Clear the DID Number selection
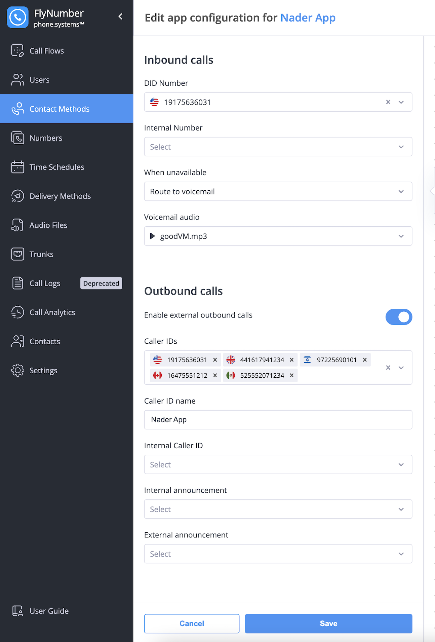This screenshot has height=642, width=435. click(388, 102)
